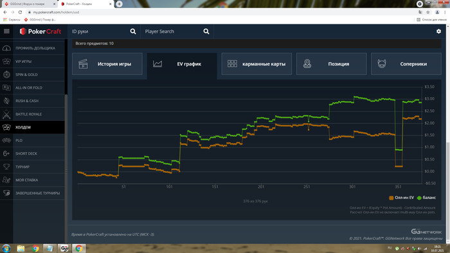Open Windows Start button
The width and height of the screenshot is (450, 253).
coord(6,248)
